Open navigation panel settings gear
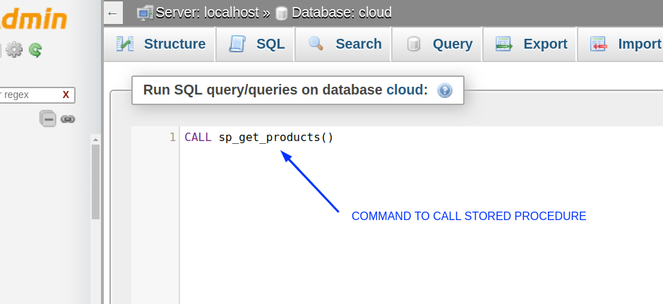 (14, 50)
